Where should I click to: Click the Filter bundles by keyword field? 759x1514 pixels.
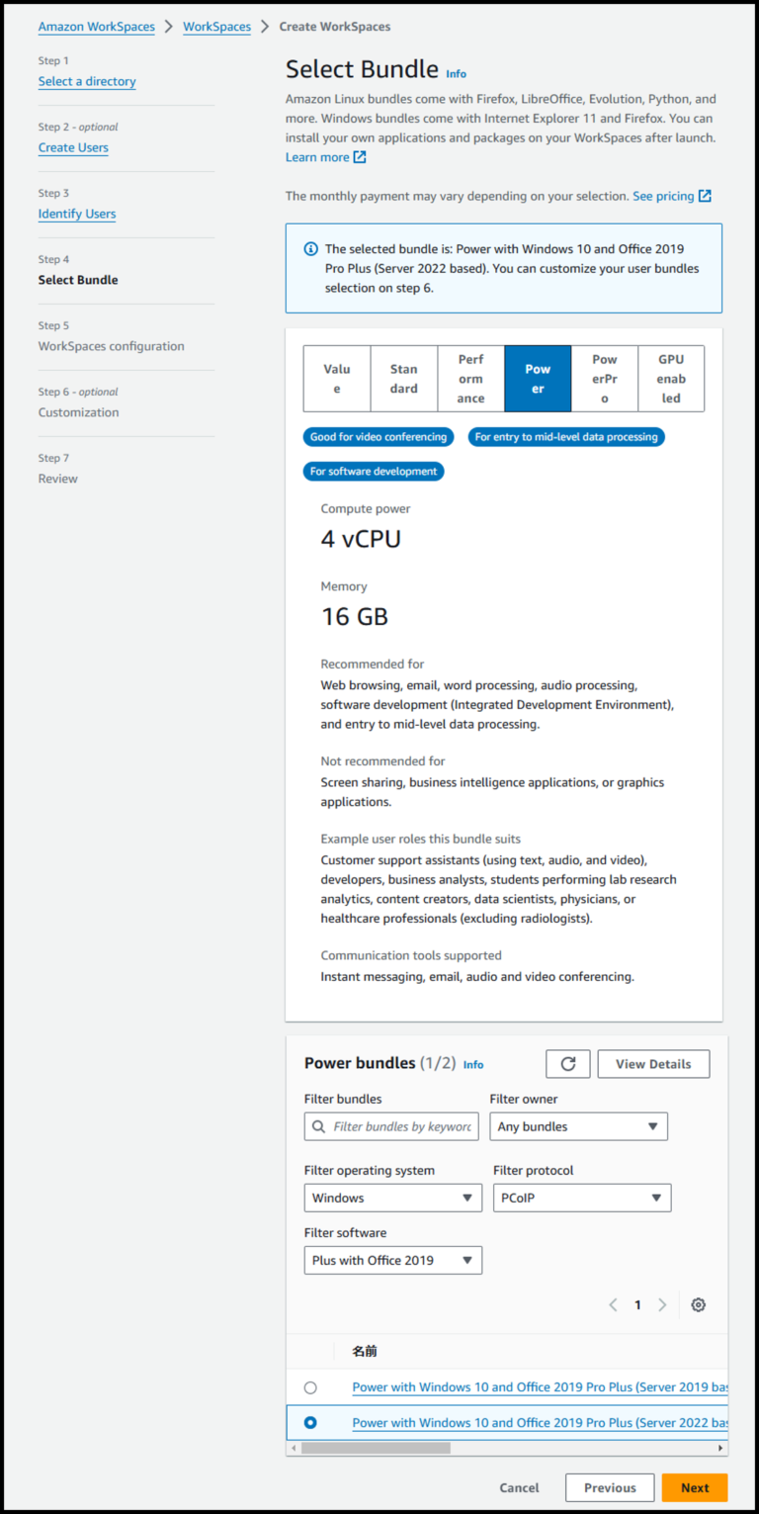point(391,1126)
